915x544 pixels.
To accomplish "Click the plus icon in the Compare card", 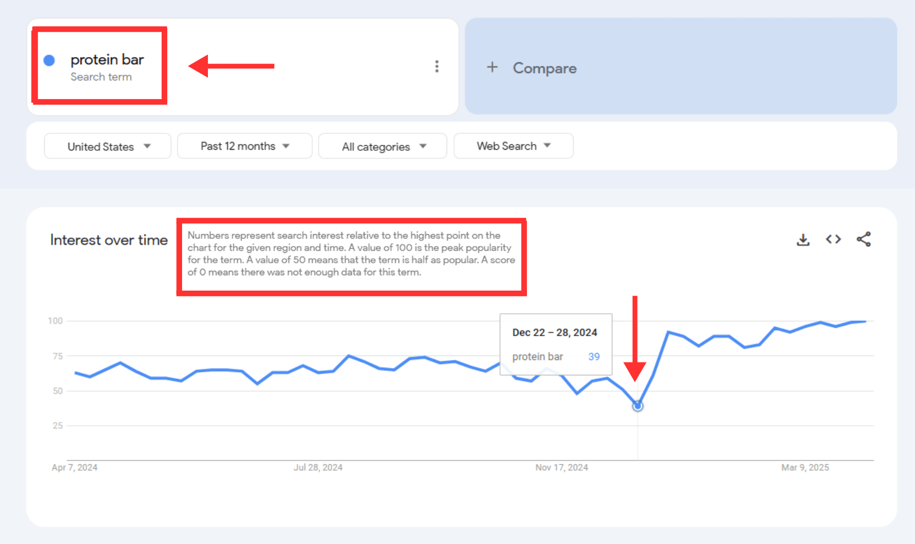I will [x=492, y=67].
